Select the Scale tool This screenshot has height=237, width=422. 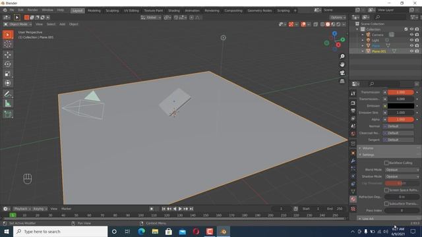(x=8, y=74)
